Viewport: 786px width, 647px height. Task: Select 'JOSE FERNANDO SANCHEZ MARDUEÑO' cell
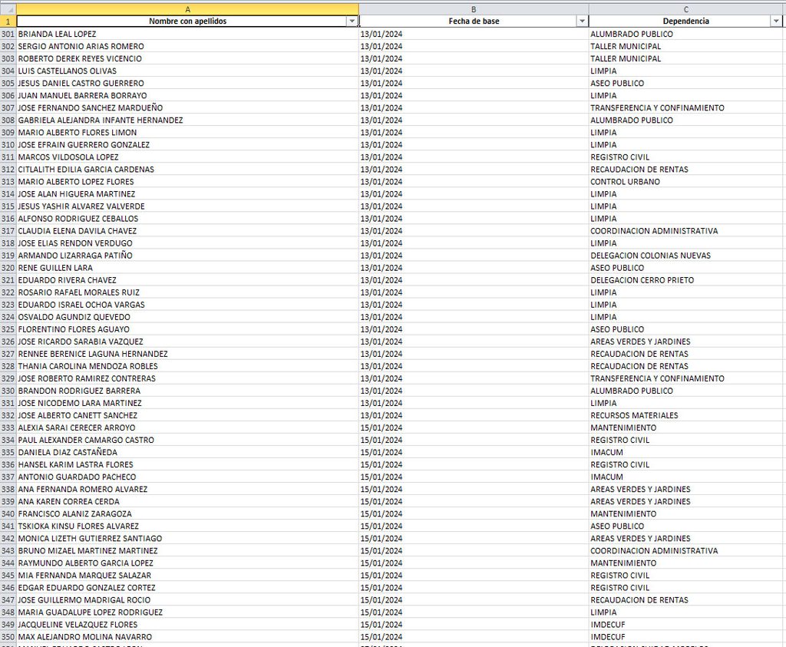pos(187,107)
